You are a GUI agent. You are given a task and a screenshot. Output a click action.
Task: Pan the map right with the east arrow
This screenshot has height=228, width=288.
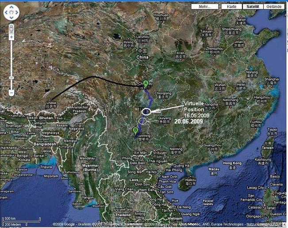click(17, 12)
